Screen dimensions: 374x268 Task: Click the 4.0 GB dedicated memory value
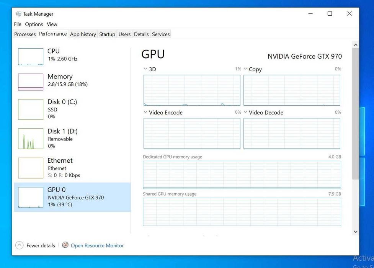(x=335, y=157)
